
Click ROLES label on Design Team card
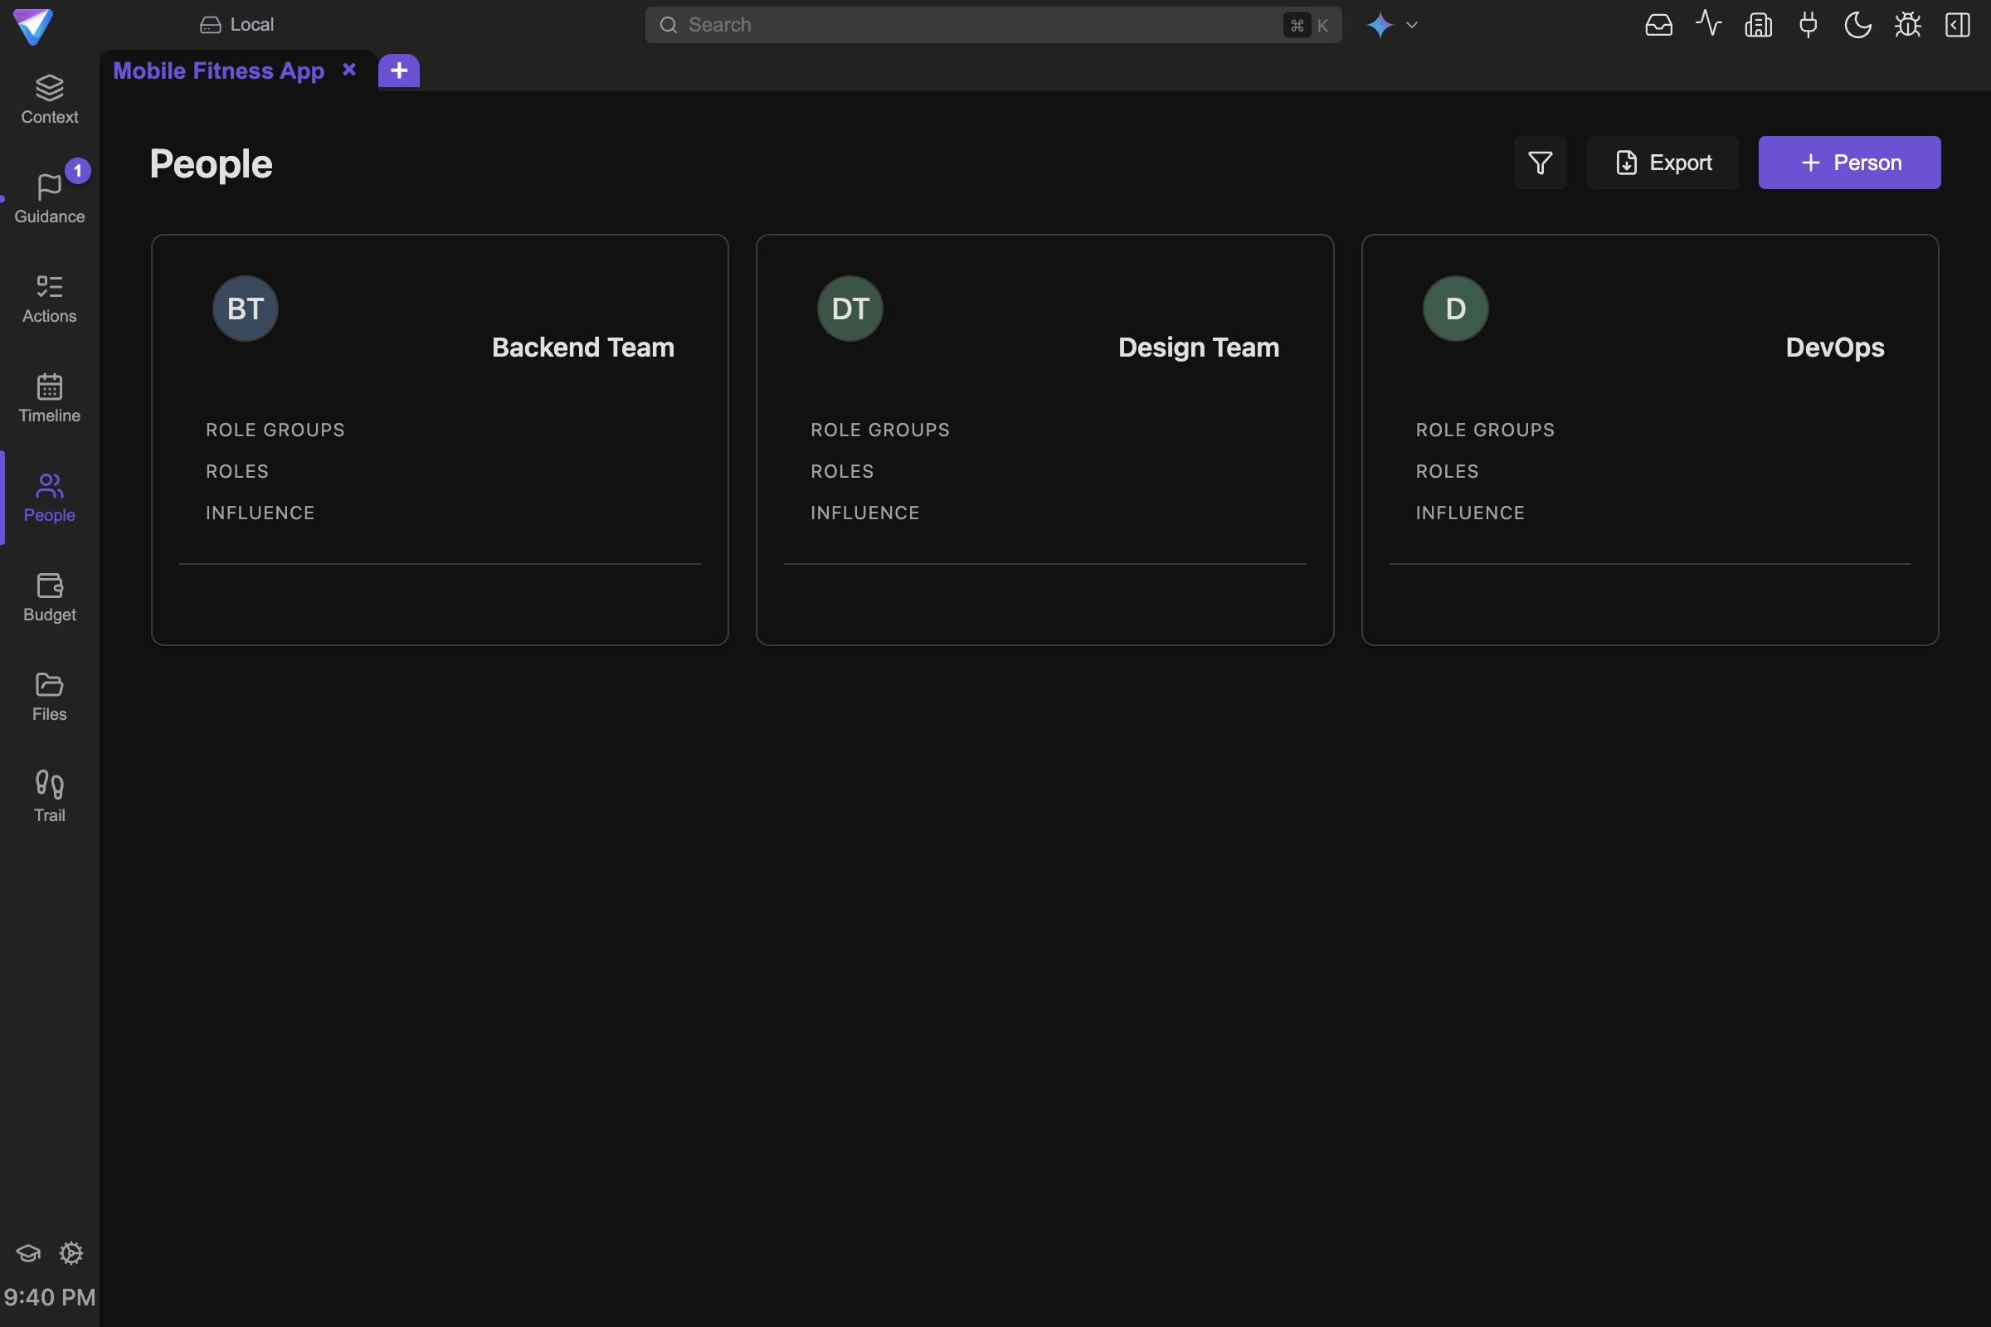pos(841,471)
